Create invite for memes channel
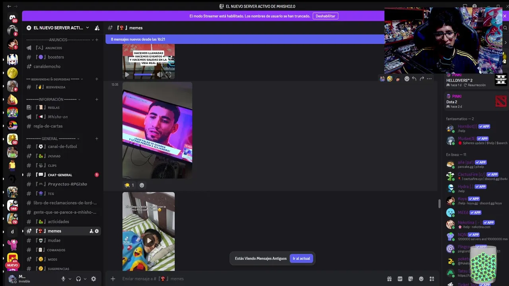This screenshot has height=286, width=509. [x=91, y=231]
